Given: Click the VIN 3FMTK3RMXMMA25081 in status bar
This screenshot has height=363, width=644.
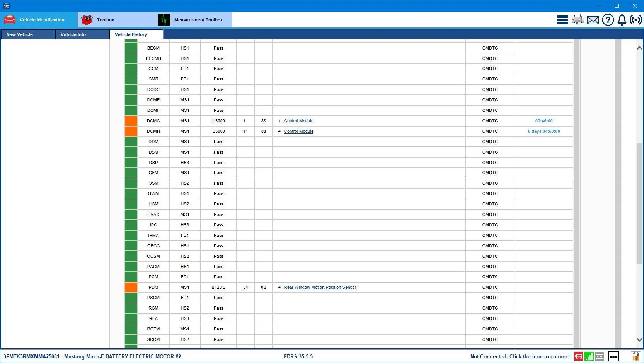Looking at the screenshot, I should click(x=31, y=356).
